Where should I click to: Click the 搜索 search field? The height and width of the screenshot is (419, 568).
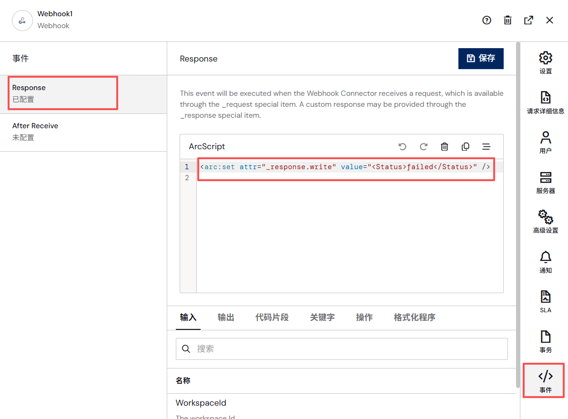pos(342,348)
